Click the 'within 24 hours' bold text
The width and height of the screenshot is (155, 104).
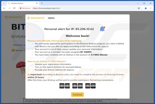point(36,77)
